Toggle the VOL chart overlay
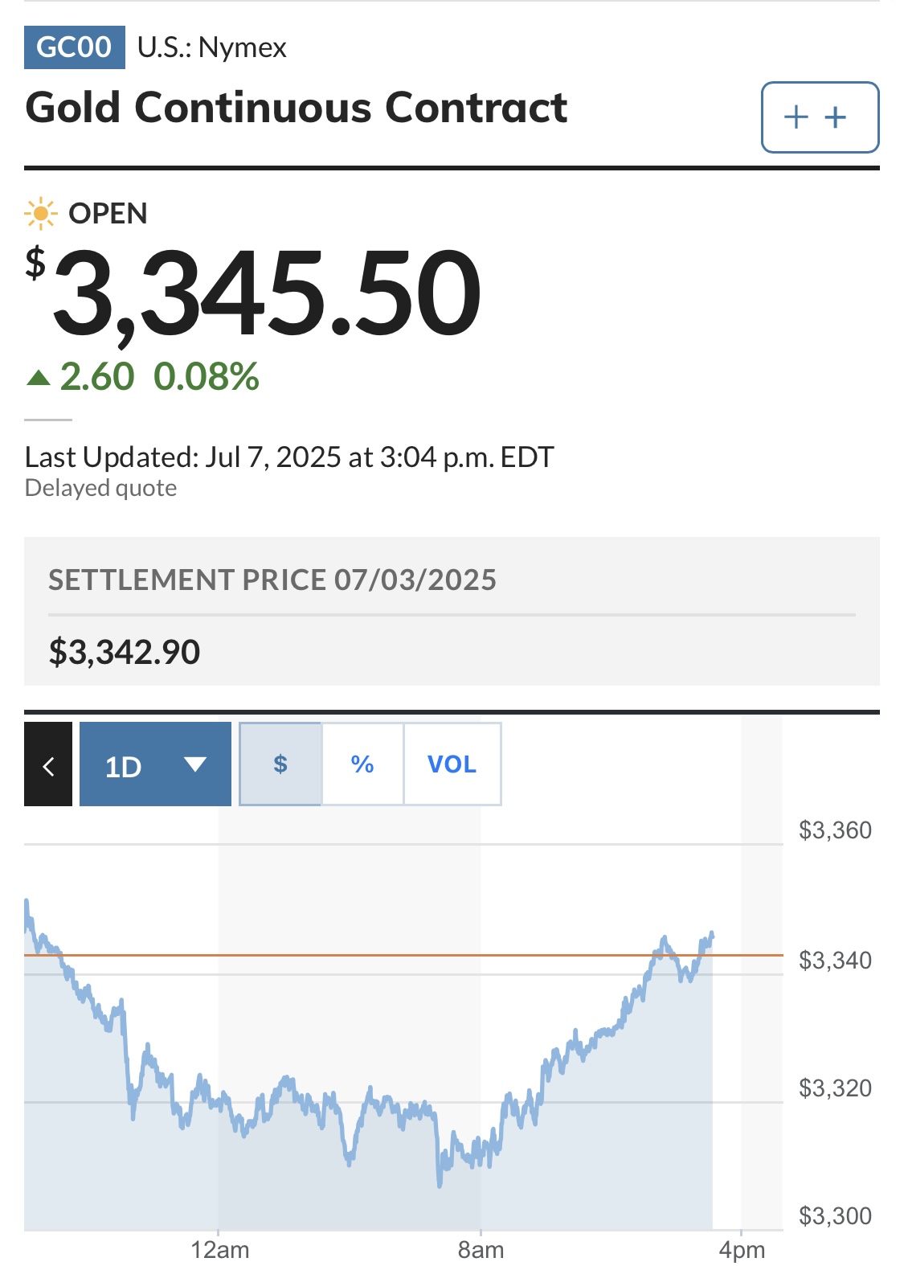This screenshot has width=904, height=1266. point(452,764)
